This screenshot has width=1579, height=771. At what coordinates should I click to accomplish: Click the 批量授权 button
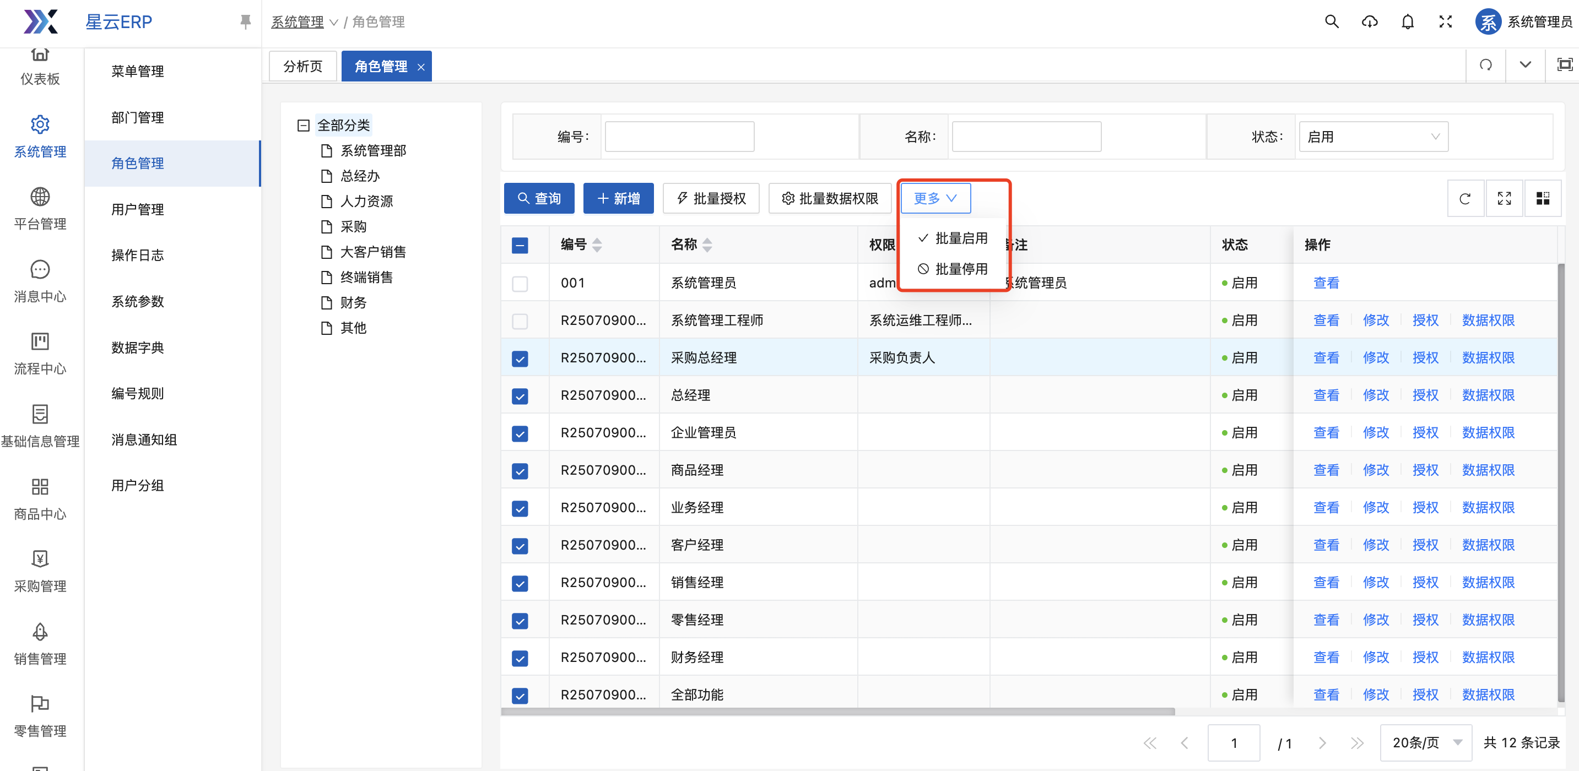tap(711, 199)
